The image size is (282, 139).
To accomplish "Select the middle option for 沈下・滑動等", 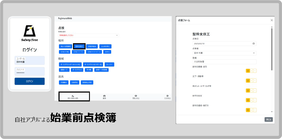I will tap(251, 81).
